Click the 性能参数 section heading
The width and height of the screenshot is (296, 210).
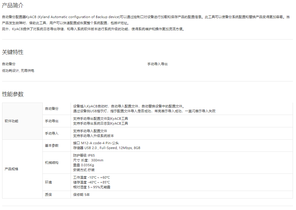[x=13, y=94]
